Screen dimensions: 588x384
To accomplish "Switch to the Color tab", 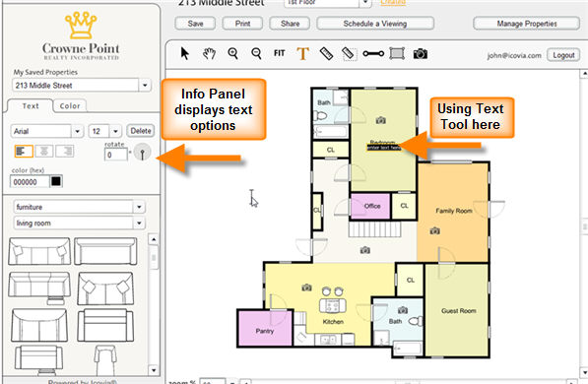I will coord(70,106).
